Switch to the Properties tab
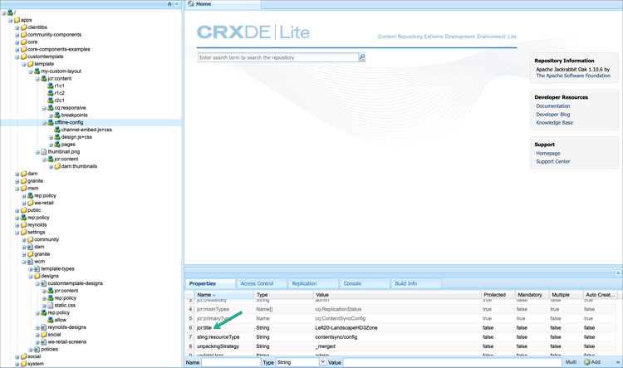This screenshot has height=368, width=623. click(211, 284)
